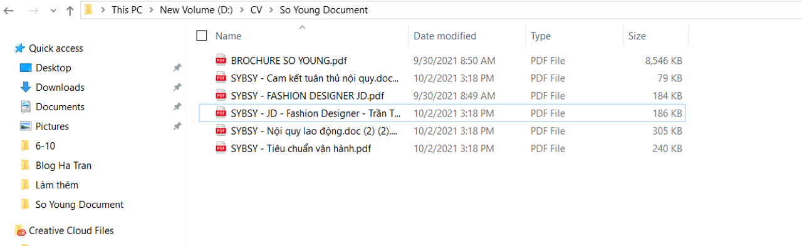Open the Blog Ha Tran folder in sidebar

(63, 165)
